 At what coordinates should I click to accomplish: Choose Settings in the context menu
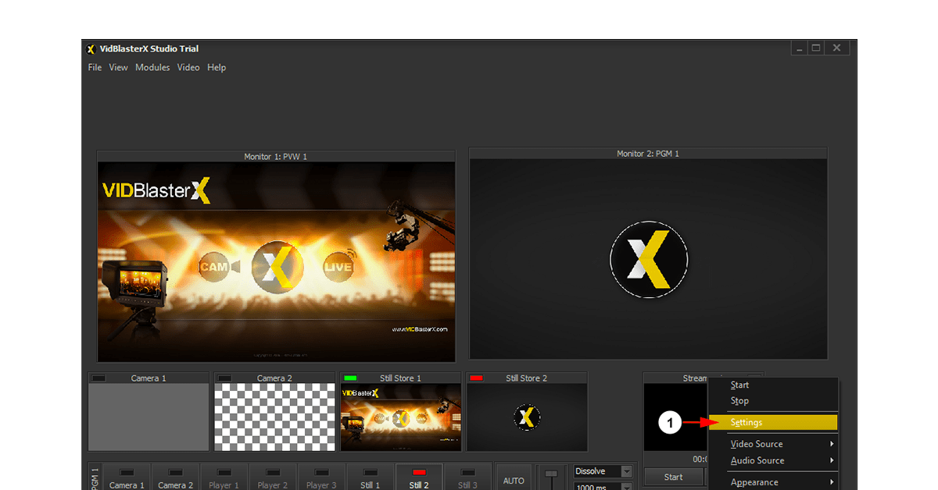tap(773, 422)
